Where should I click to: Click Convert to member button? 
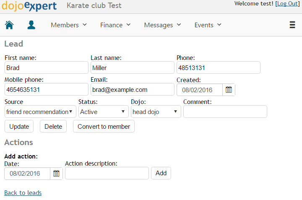tap(104, 127)
